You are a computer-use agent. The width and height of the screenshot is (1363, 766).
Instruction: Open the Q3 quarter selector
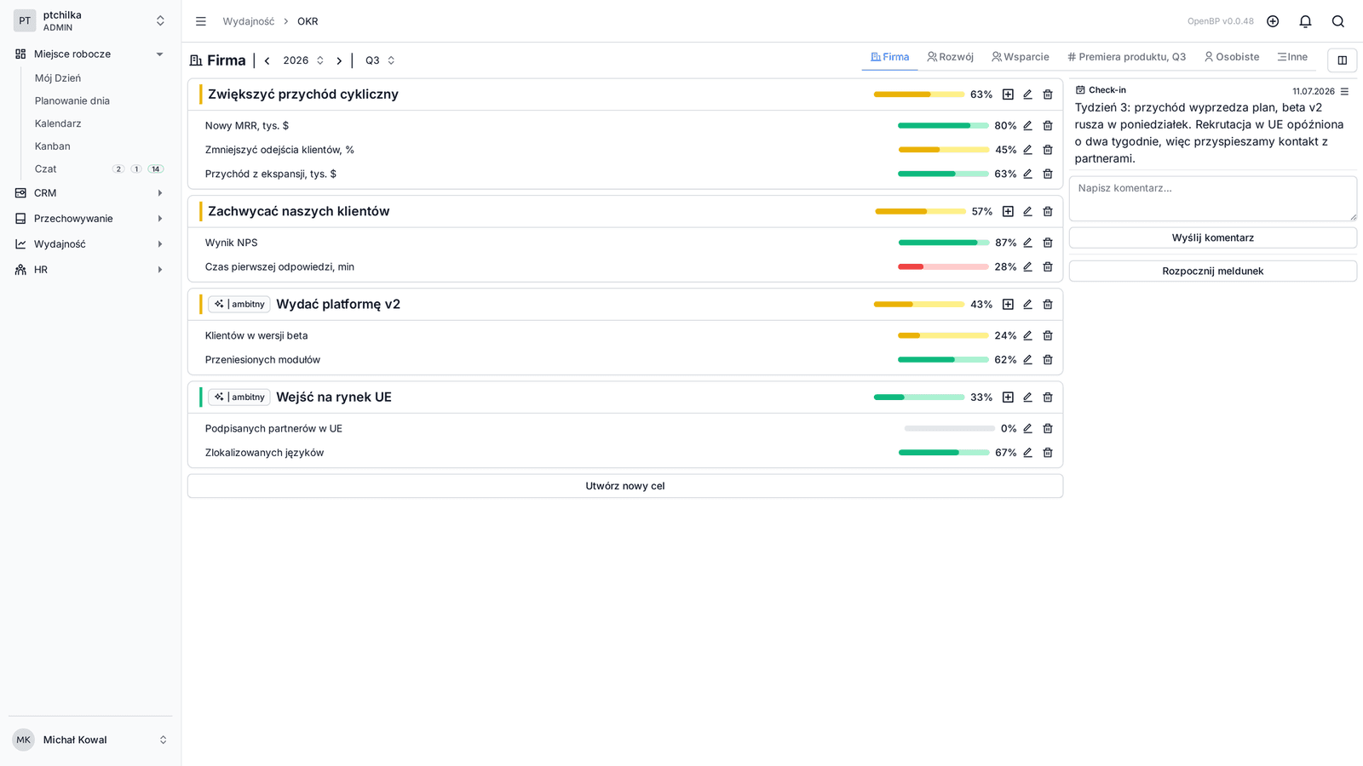(380, 60)
